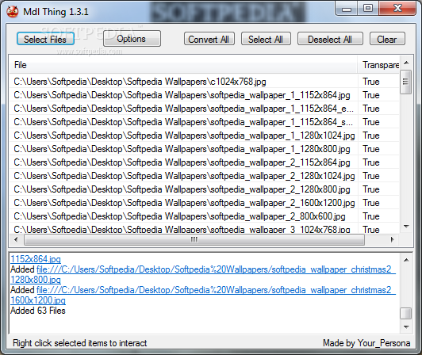Viewport: 422px width, 355px height.
Task: Open the Options button
Action: click(132, 39)
